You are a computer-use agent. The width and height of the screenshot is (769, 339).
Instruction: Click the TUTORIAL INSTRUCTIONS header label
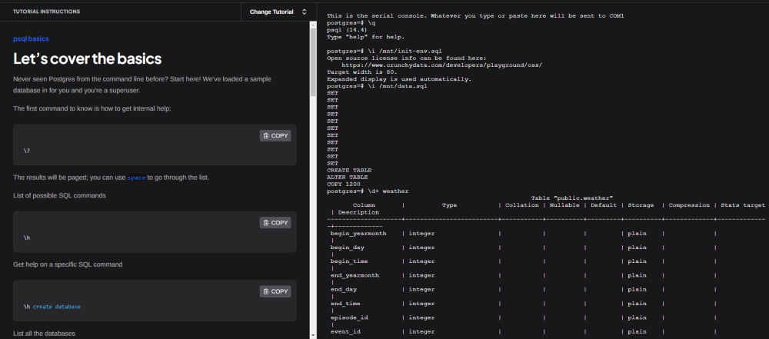pos(46,12)
